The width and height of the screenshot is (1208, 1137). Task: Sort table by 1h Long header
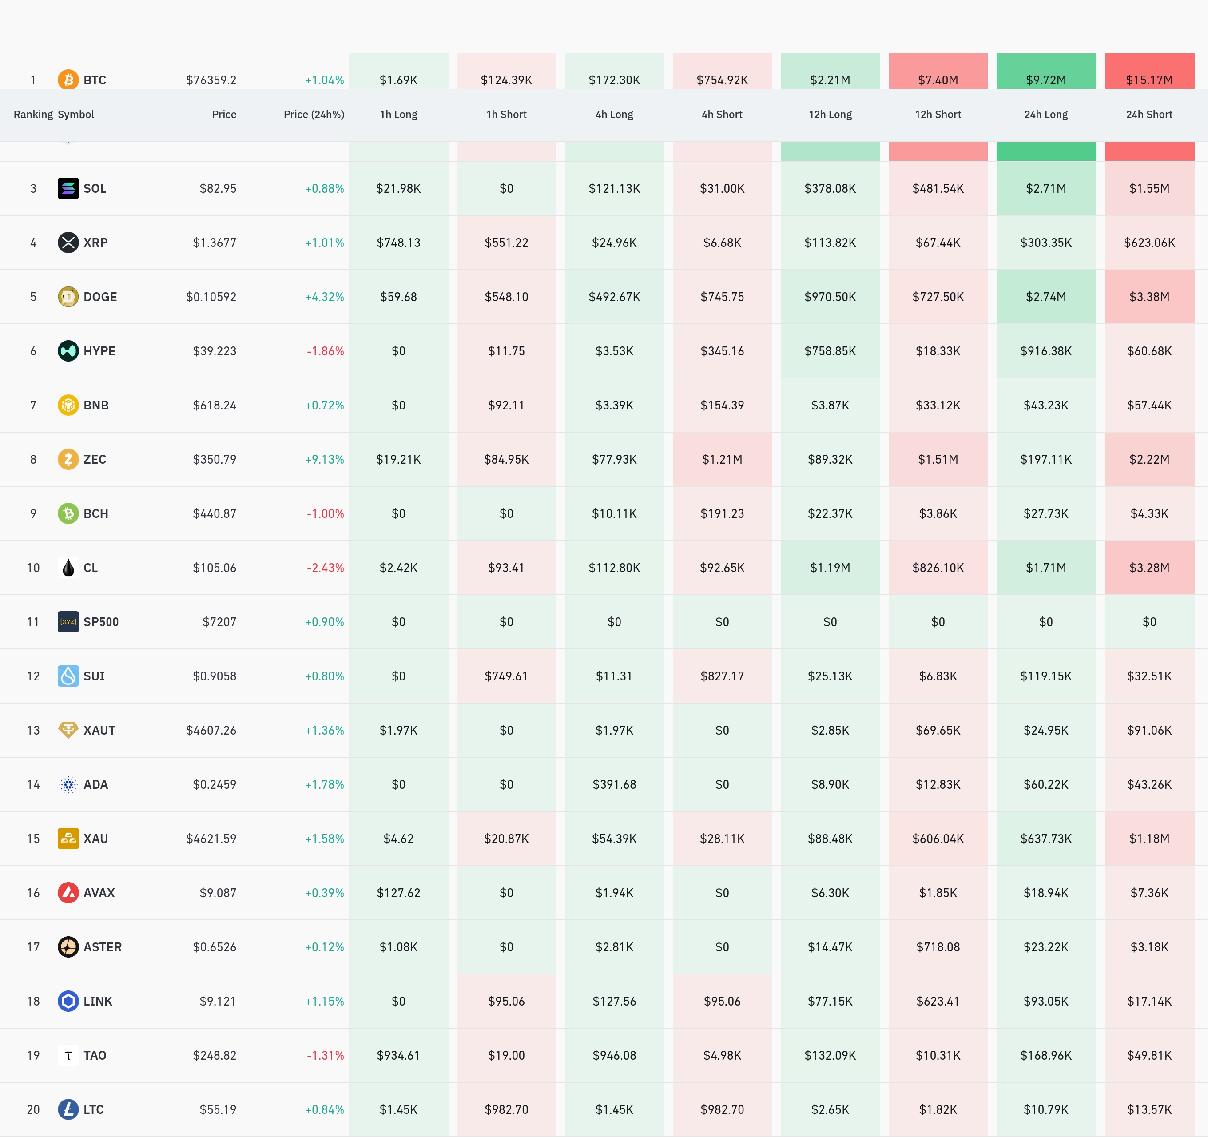tap(398, 114)
